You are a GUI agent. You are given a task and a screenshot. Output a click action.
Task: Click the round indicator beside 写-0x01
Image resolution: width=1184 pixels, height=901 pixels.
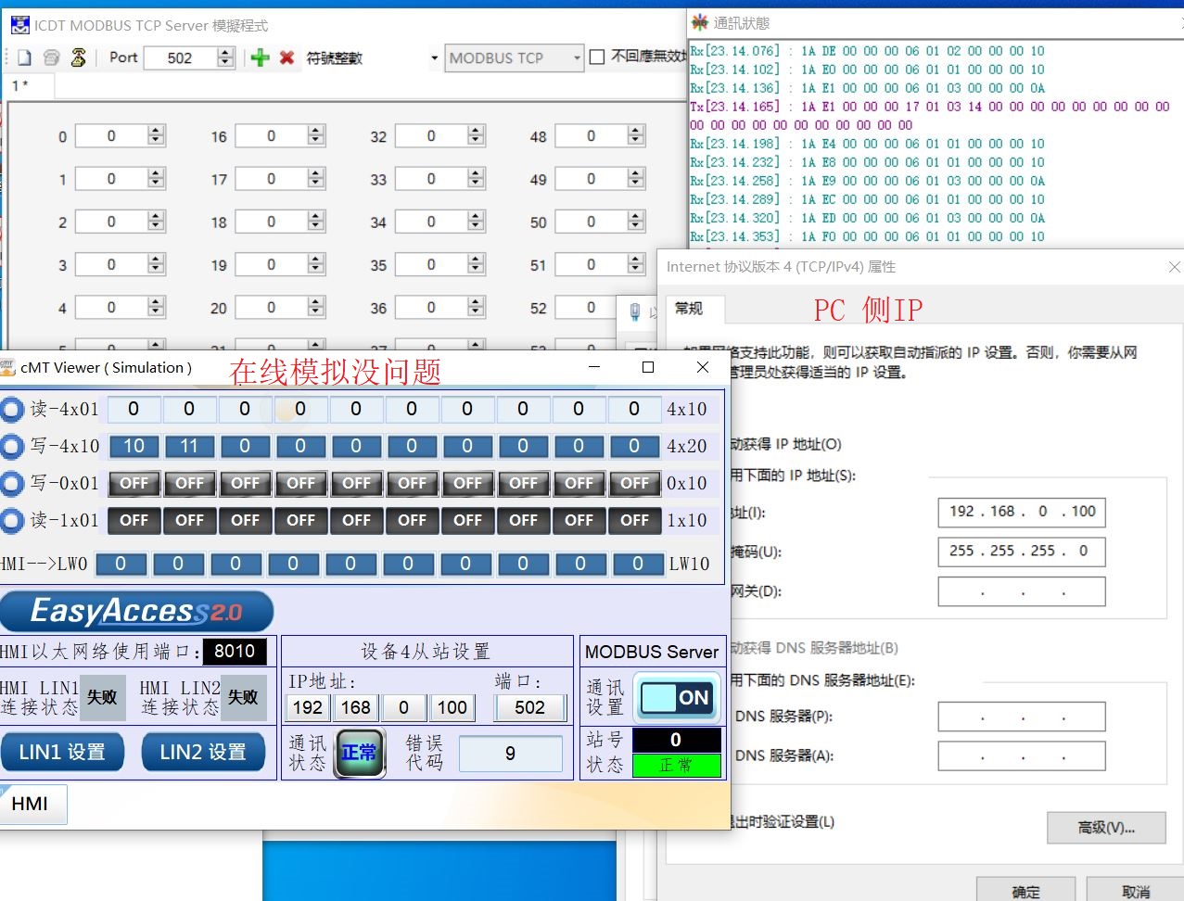tap(12, 483)
